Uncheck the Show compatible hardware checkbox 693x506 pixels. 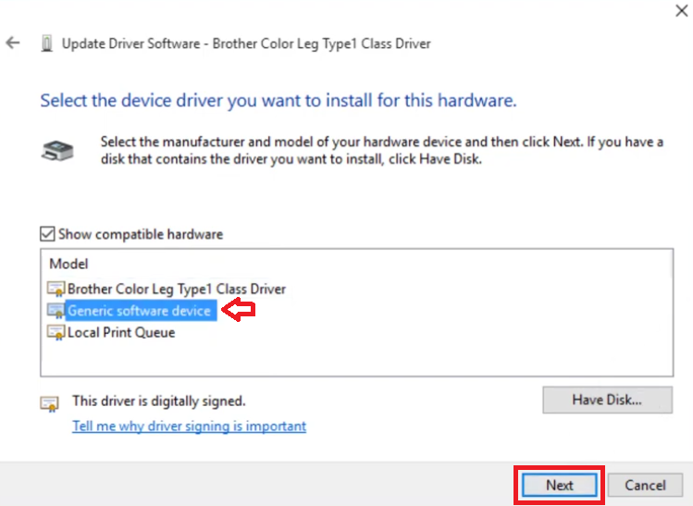coord(48,235)
